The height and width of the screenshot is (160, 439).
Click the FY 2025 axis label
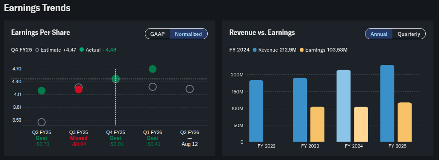point(398,146)
